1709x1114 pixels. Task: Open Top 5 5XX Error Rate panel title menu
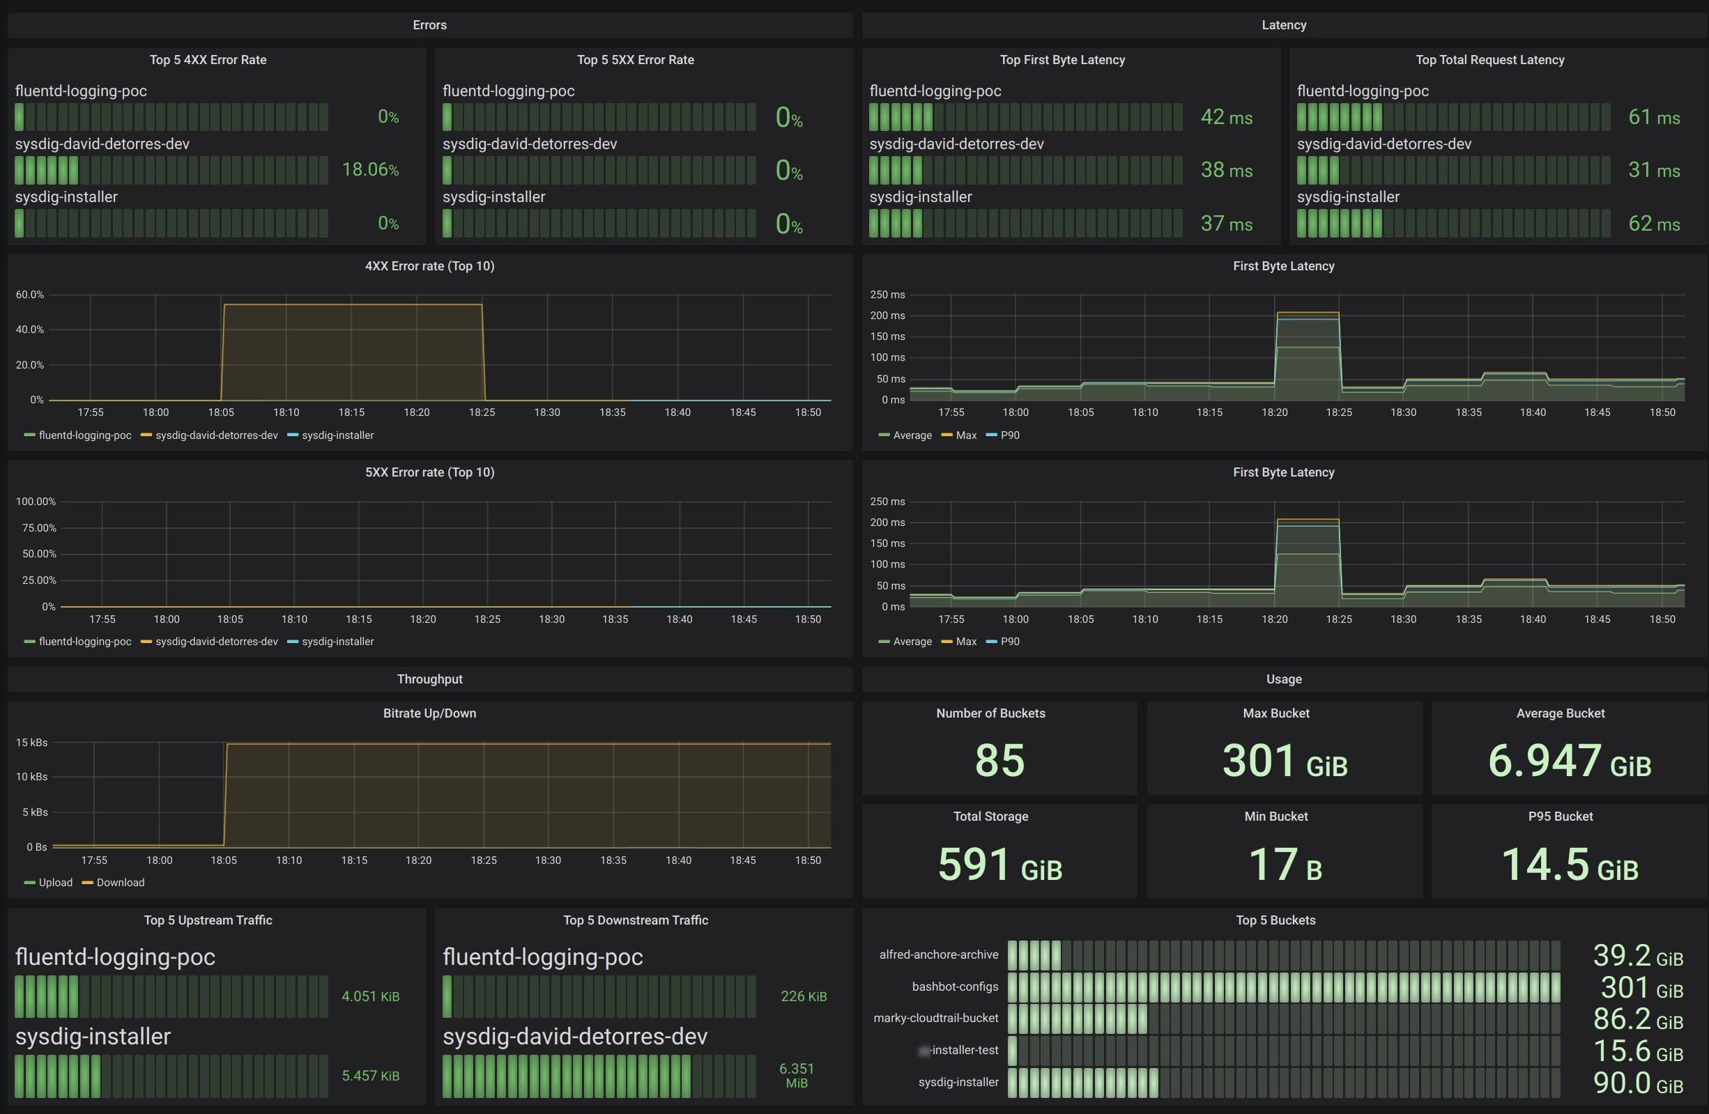tap(635, 60)
